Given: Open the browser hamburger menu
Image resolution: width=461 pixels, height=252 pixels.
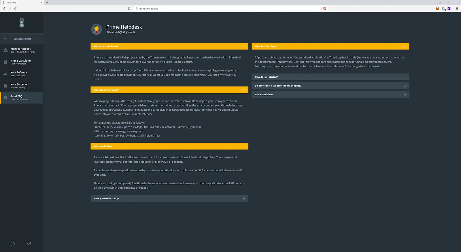Looking at the screenshot, I should tap(457, 9).
